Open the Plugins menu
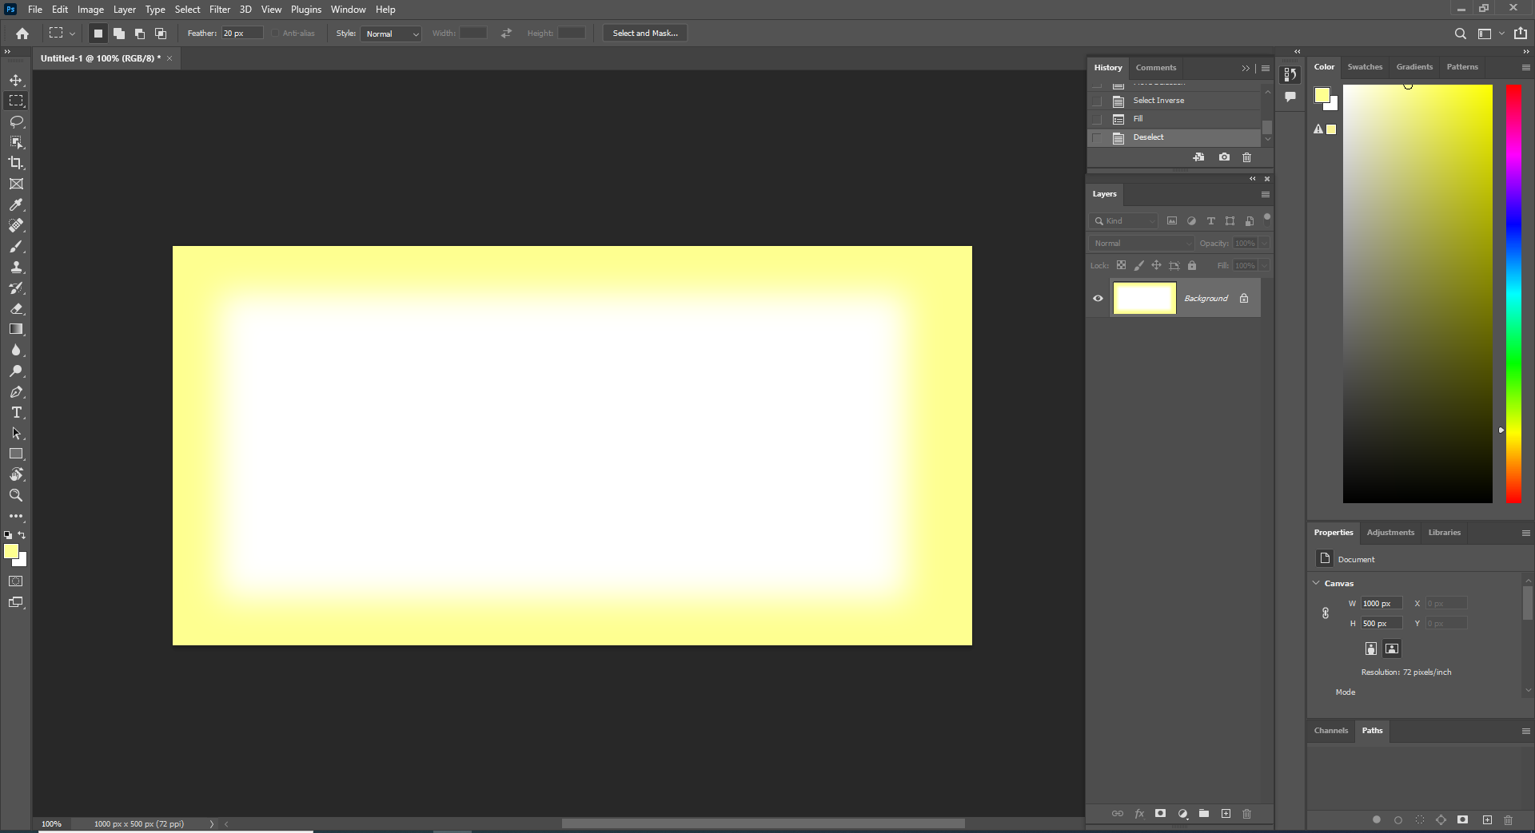Image resolution: width=1535 pixels, height=833 pixels. 306,10
